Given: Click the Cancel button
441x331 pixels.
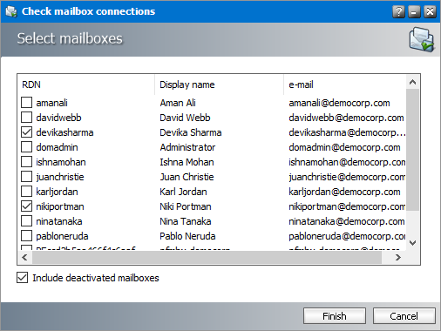Looking at the screenshot, I should tap(404, 316).
